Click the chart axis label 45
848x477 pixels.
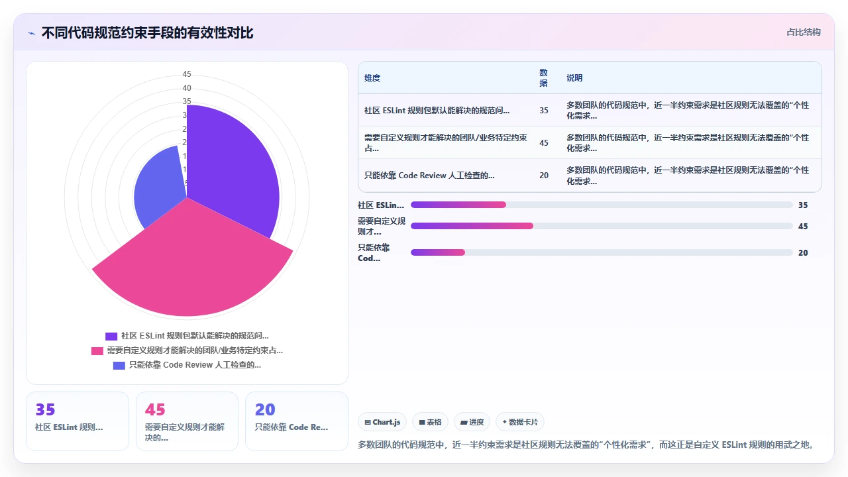tap(187, 74)
